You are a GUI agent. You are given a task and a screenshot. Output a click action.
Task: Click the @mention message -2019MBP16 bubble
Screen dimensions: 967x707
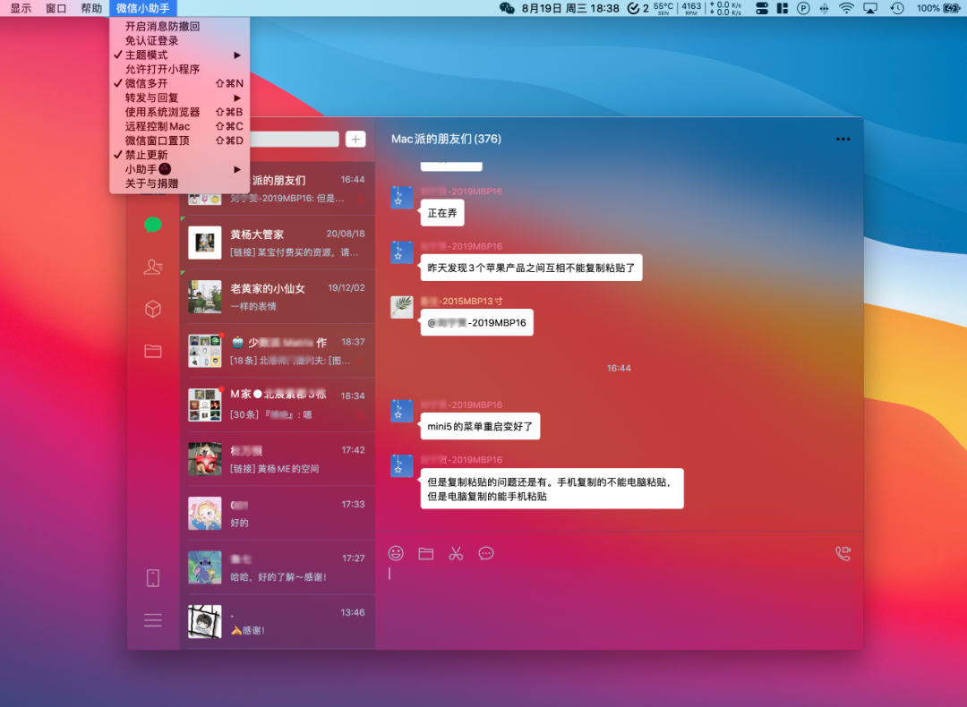pyautogui.click(x=476, y=323)
